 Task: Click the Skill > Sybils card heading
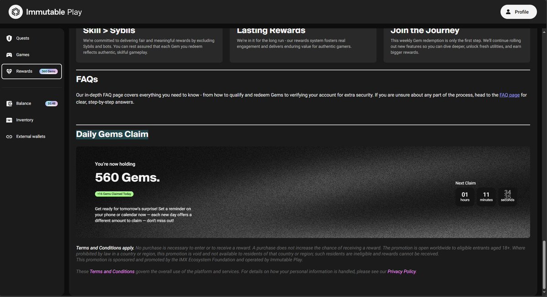coord(109,30)
